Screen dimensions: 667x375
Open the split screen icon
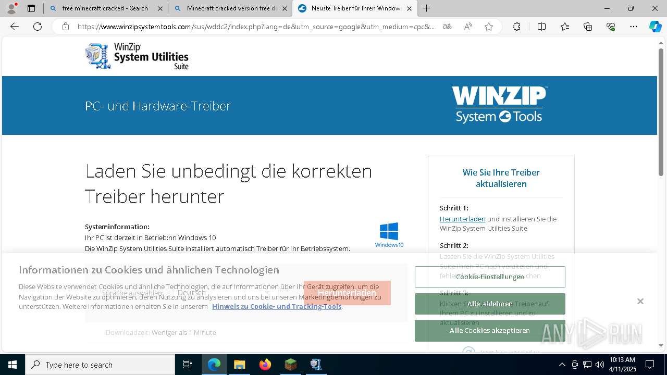(x=541, y=27)
